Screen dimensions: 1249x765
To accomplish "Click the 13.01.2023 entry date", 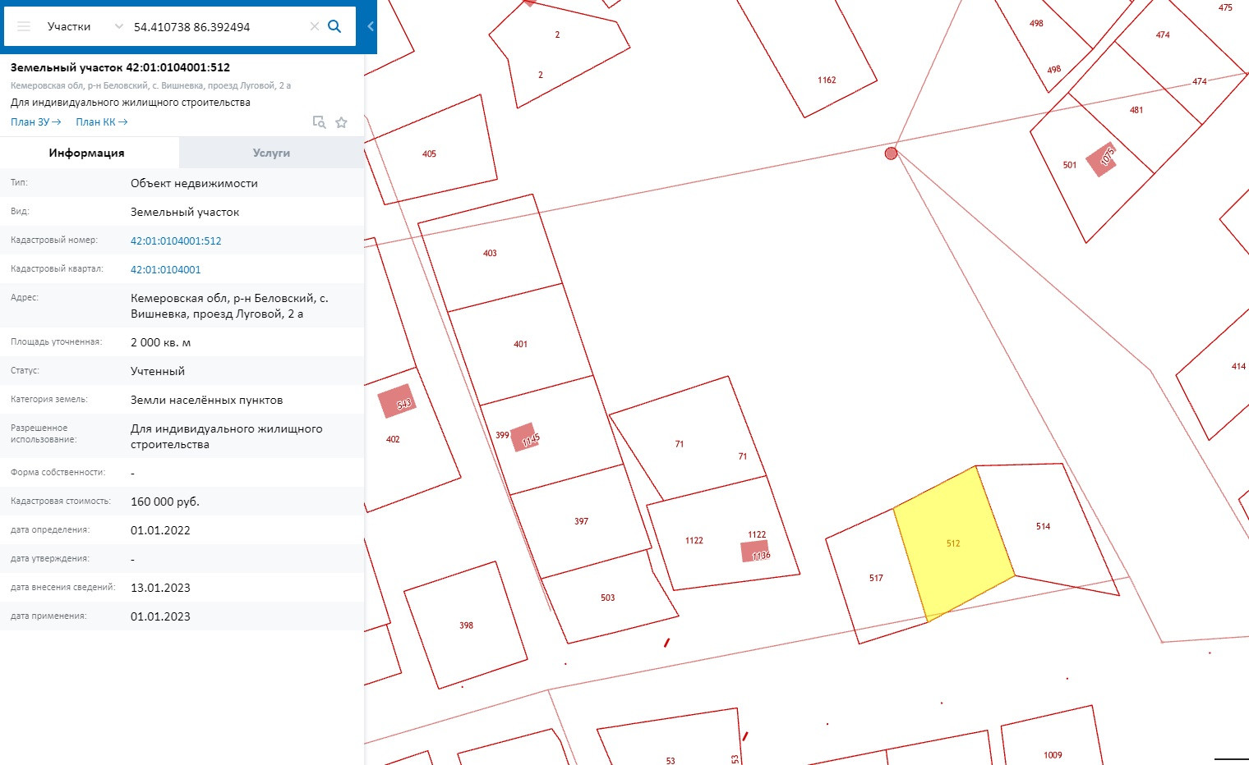I will pos(160,587).
